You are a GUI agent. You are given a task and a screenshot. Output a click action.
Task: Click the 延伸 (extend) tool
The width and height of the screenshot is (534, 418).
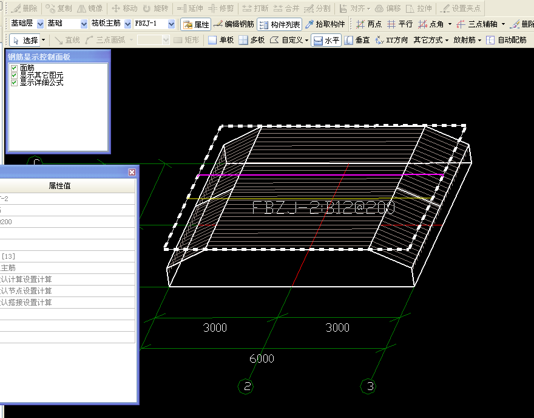pos(190,8)
